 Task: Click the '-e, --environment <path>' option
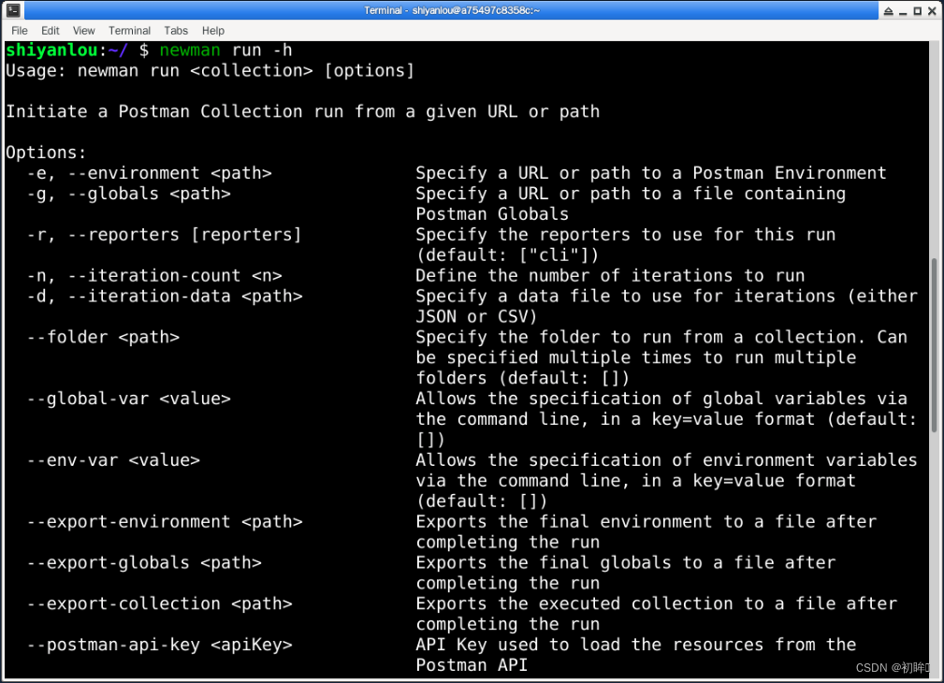point(150,173)
